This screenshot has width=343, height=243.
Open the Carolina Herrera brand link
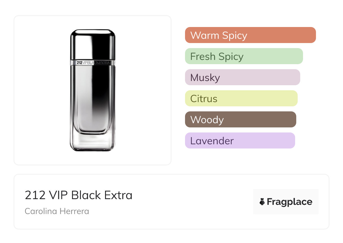tap(57, 211)
